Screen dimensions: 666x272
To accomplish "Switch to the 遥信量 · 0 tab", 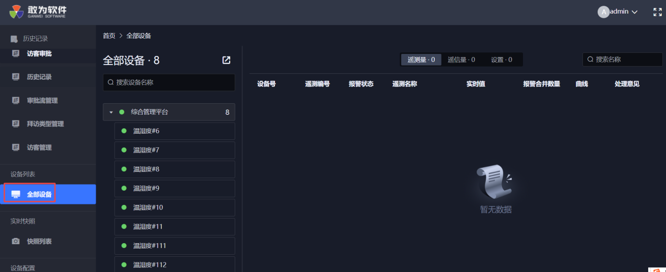I will [461, 60].
